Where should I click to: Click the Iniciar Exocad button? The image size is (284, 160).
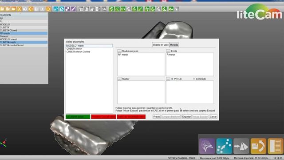[x=200, y=116]
